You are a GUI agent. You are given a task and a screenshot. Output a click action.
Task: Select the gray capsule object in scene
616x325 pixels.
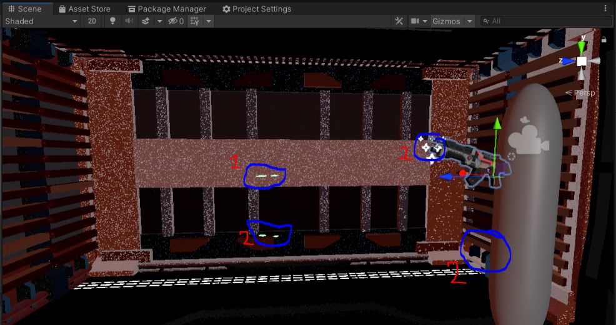pyautogui.click(x=527, y=204)
